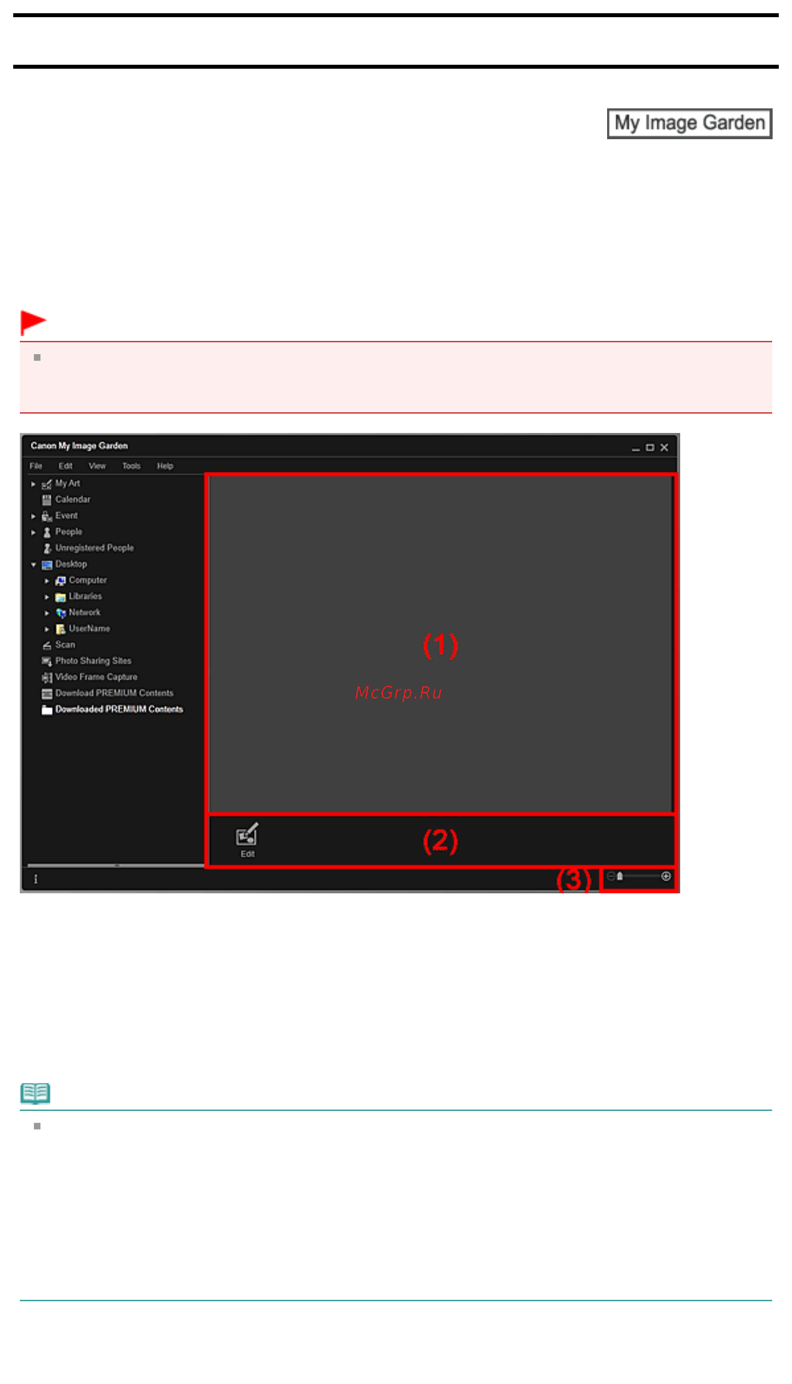Viewport: 792px width, 1384px height.
Task: Expand the Computer tree node
Action: coord(47,581)
